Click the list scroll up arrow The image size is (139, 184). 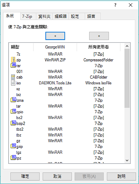pos(127,46)
